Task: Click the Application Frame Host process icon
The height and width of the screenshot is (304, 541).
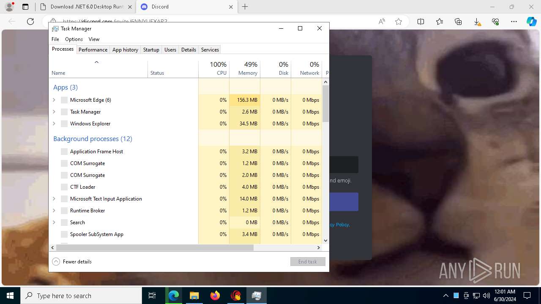Action: (x=64, y=152)
